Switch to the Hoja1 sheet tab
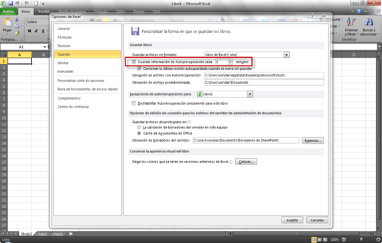The width and height of the screenshot is (382, 243). (x=27, y=234)
